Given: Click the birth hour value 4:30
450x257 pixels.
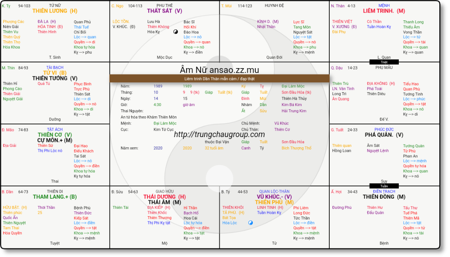Looking at the screenshot, I should tap(158, 105).
